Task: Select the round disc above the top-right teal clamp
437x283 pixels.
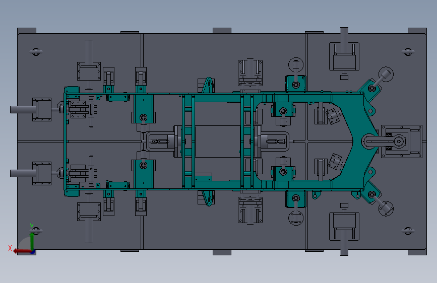Action: (x=296, y=65)
